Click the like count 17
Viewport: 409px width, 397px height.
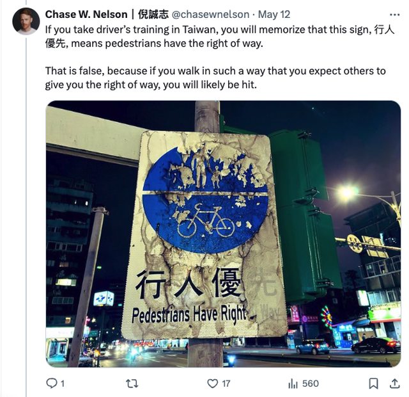click(x=226, y=384)
